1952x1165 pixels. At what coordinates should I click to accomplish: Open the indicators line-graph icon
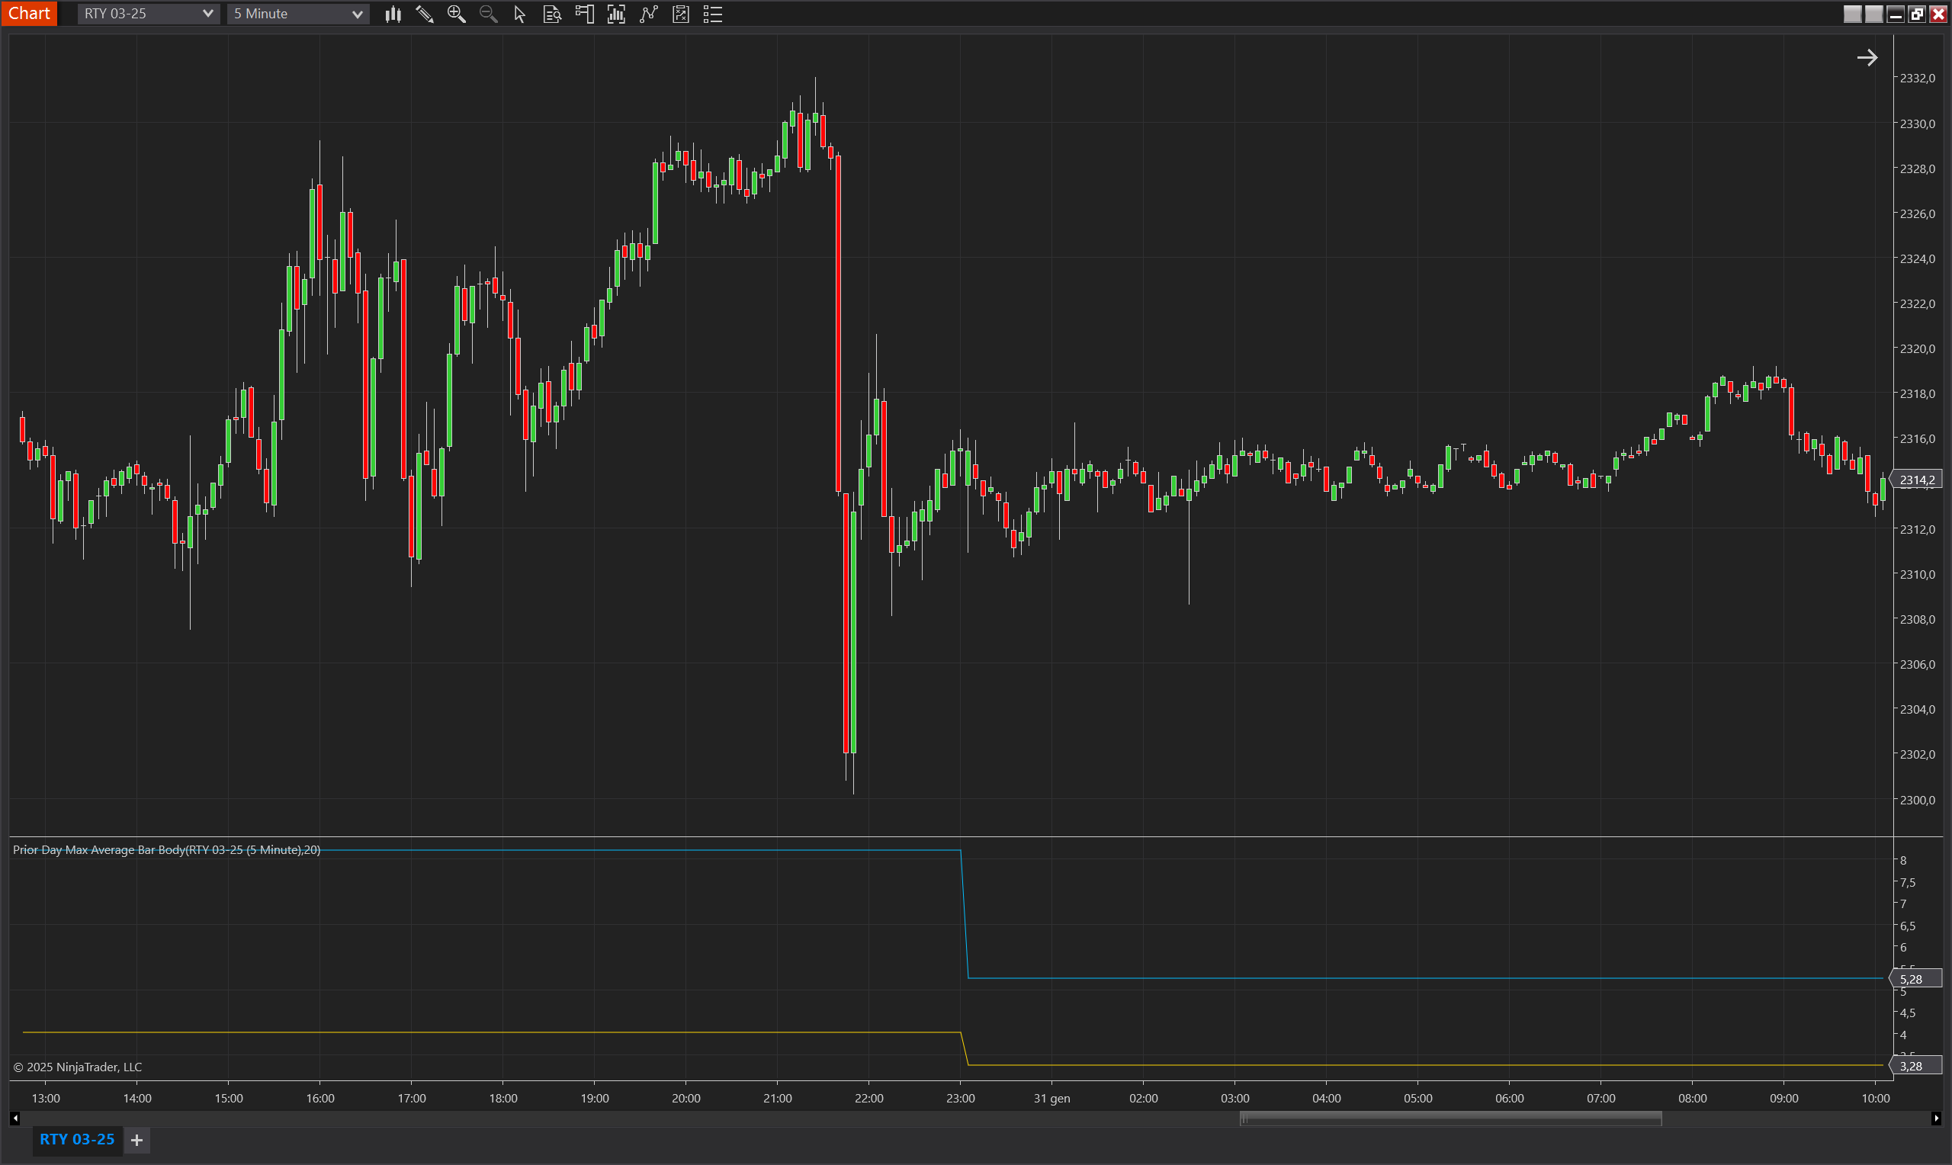click(648, 14)
